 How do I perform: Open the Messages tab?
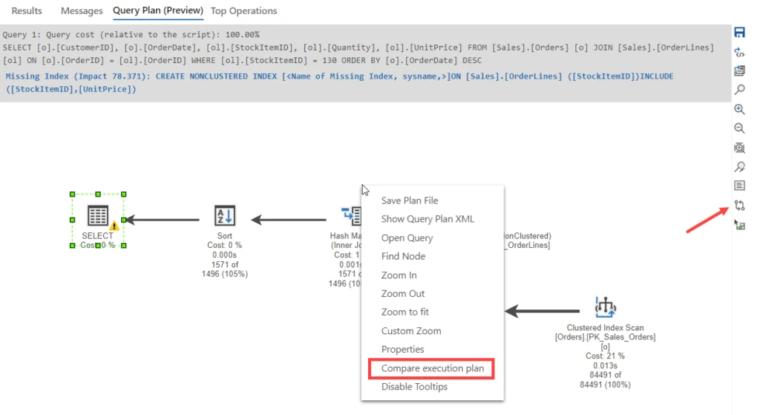click(82, 11)
